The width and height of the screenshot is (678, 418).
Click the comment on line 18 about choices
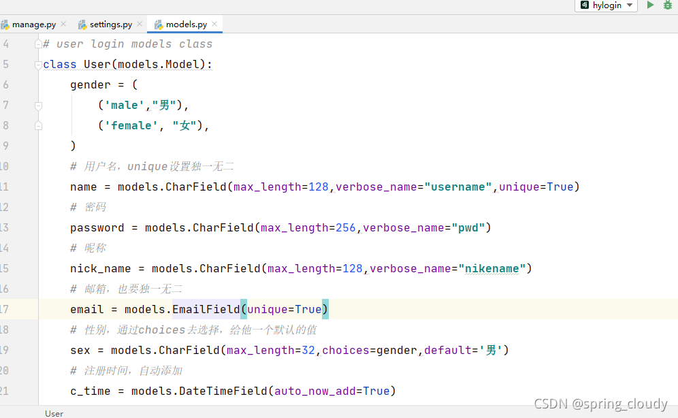coord(193,329)
